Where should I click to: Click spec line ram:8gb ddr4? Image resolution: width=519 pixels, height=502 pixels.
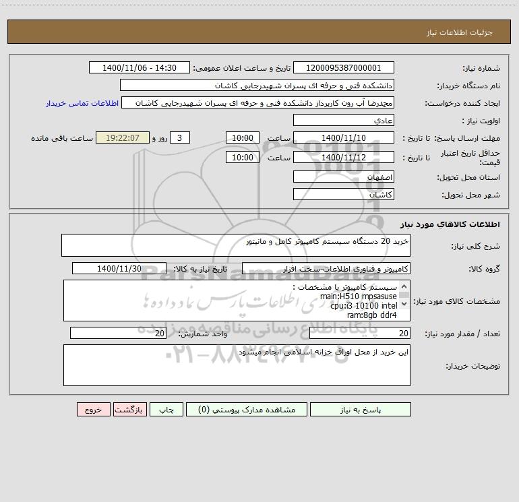(371, 315)
